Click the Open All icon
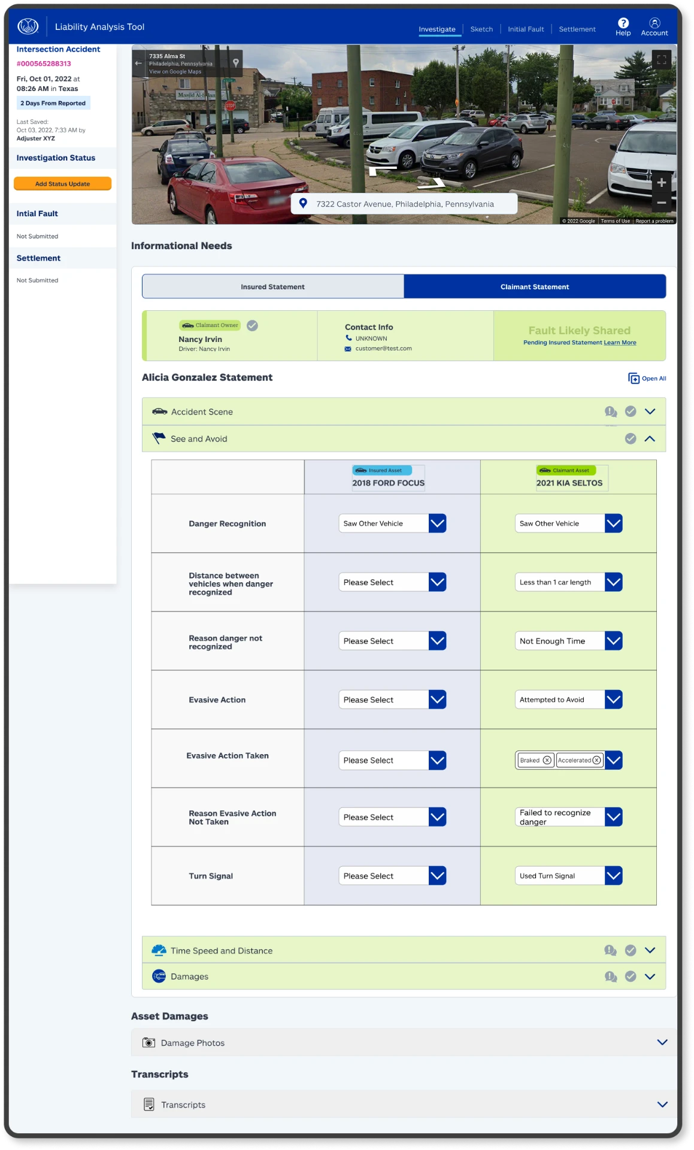This screenshot has height=1150, width=694. click(x=634, y=379)
